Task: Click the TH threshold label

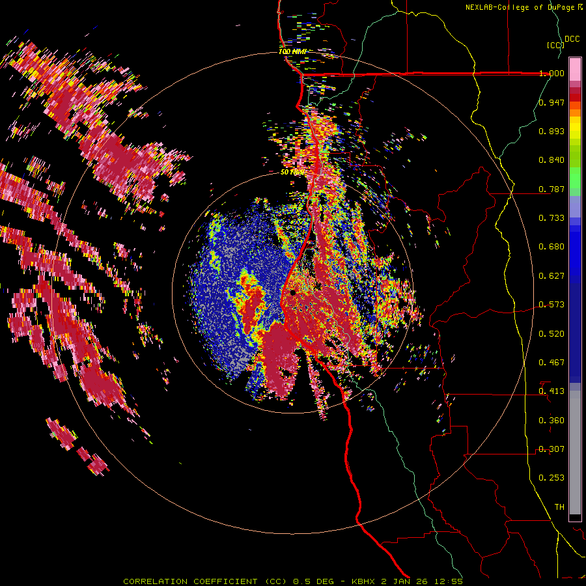Action: tap(559, 507)
